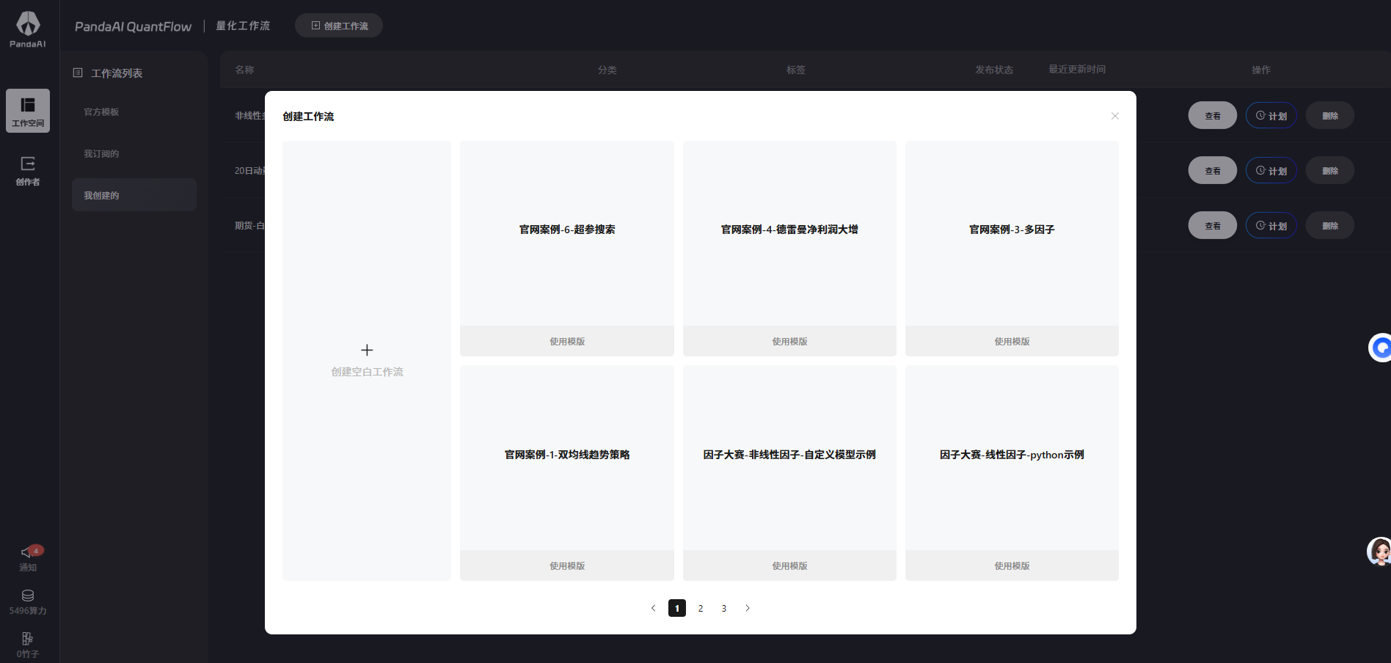Use template for 官网案例-3-多因子
This screenshot has width=1391, height=663.
pos(1012,341)
